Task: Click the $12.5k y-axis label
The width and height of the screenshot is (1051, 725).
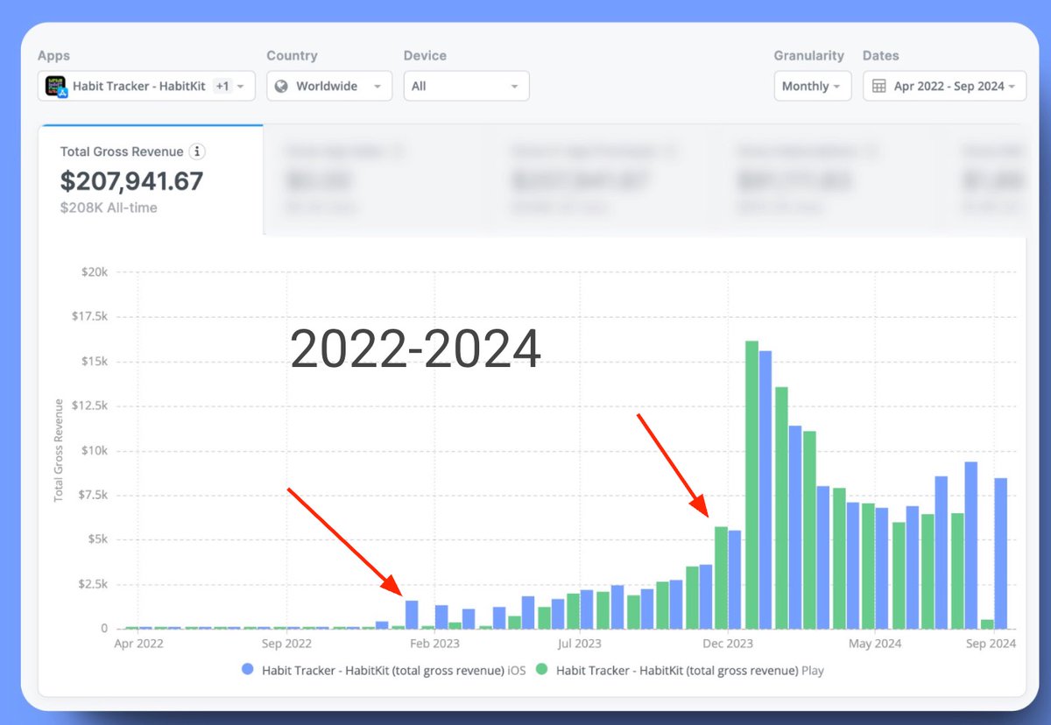Action: [x=89, y=406]
